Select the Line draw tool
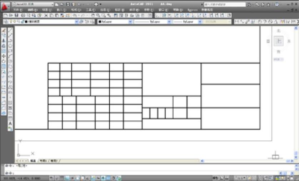Image resolution: width=299 pixels, height=181 pixels. pyautogui.click(x=10, y=30)
